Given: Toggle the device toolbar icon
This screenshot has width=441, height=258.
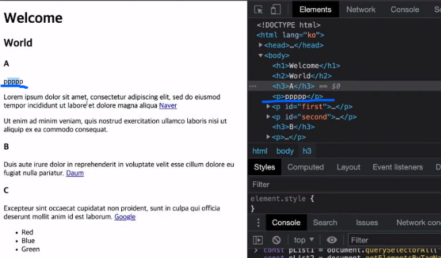Looking at the screenshot, I should tap(275, 9).
